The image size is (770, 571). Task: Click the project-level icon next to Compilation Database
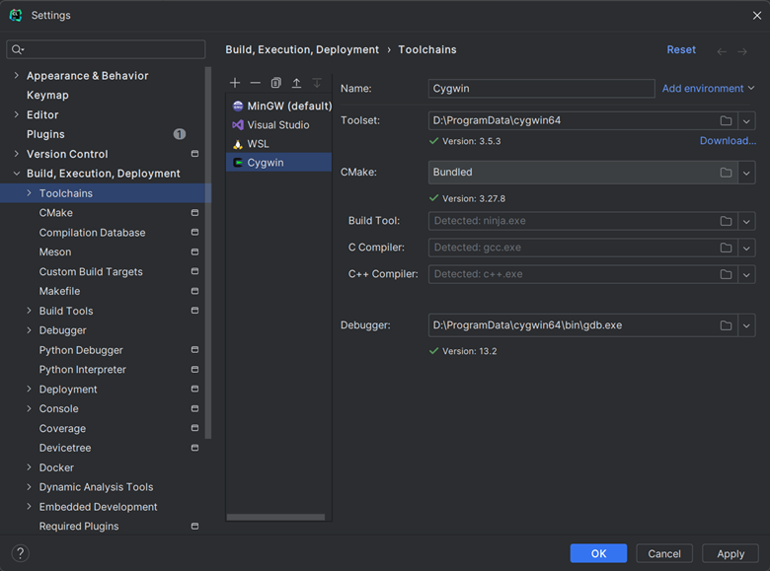[x=194, y=232]
